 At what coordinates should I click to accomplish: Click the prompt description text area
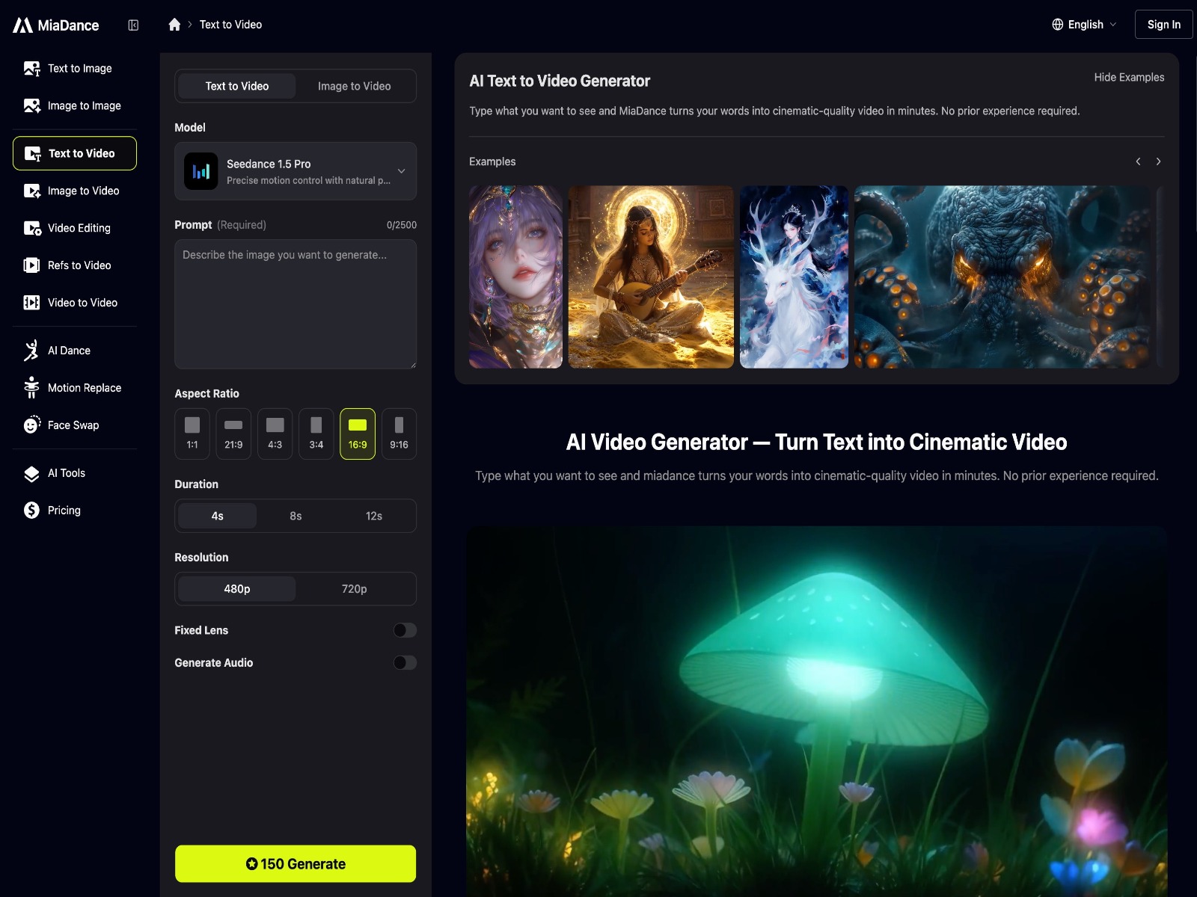[x=296, y=304]
